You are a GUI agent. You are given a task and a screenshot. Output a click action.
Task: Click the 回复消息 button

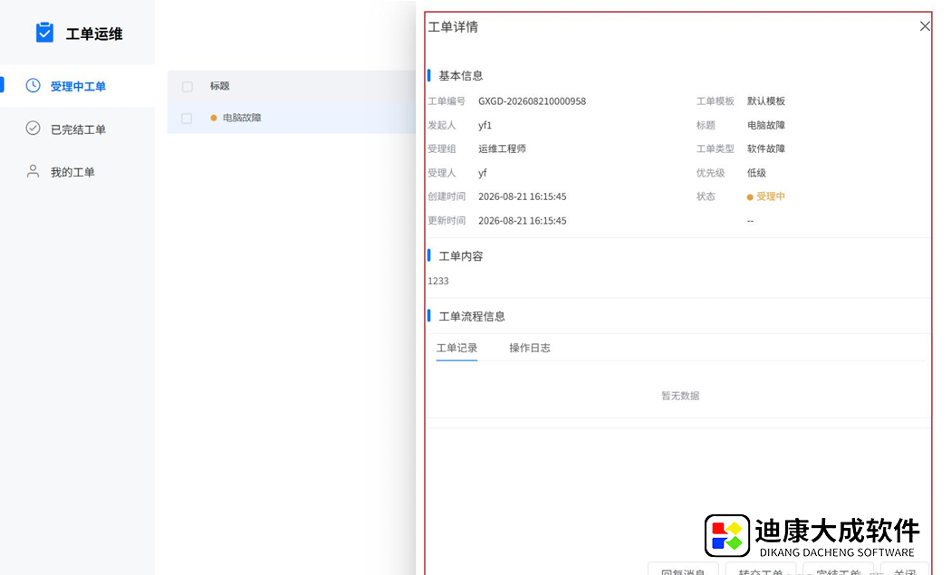(x=683, y=570)
